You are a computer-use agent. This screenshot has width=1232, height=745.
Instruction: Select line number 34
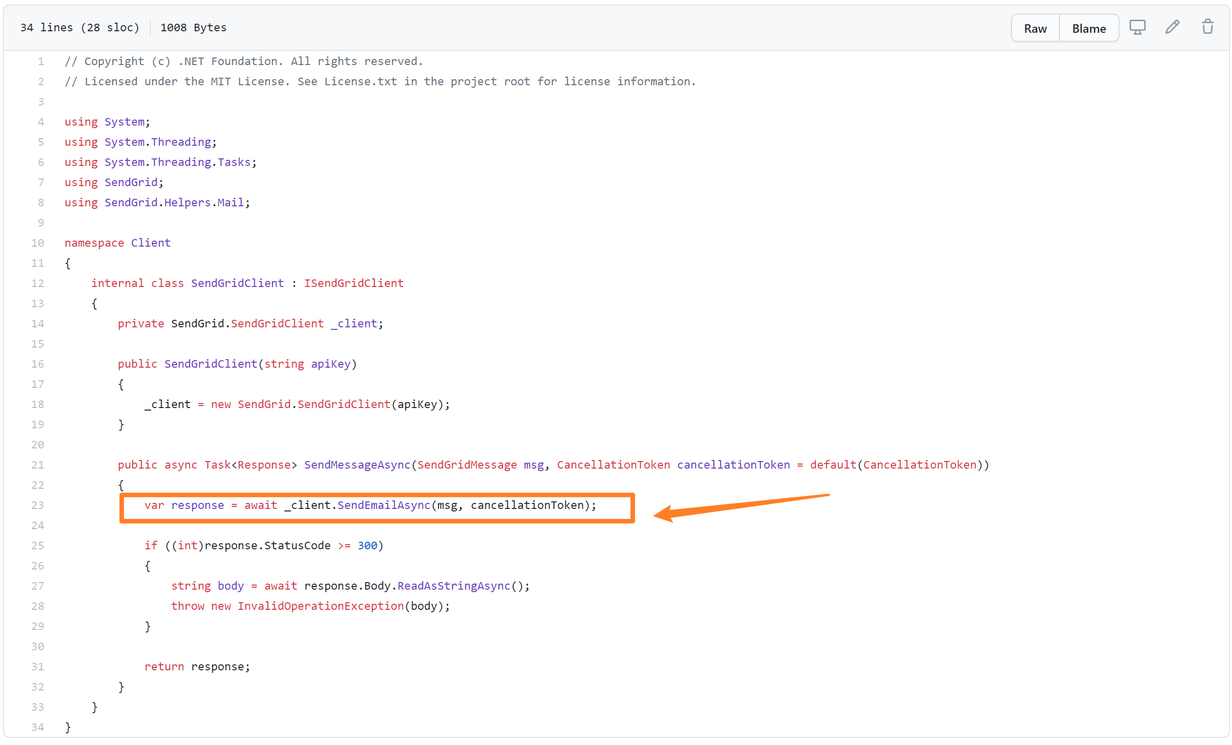pos(38,727)
